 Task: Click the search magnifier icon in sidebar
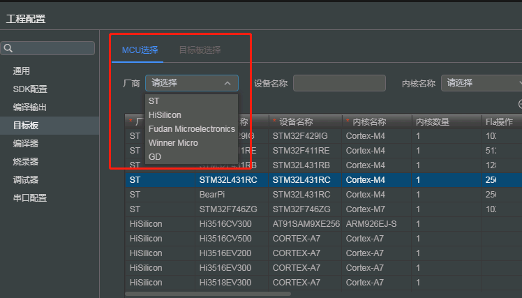click(x=8, y=48)
